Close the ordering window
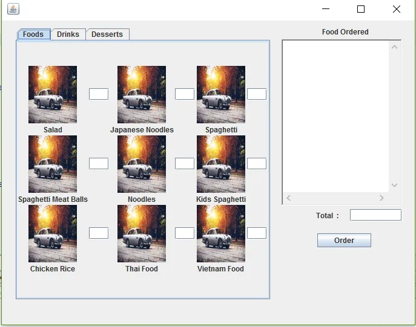This screenshot has width=416, height=327. (x=397, y=9)
